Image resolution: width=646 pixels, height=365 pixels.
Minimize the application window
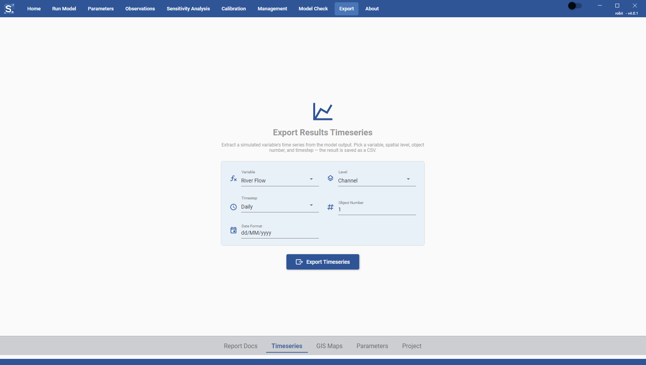(x=600, y=5)
